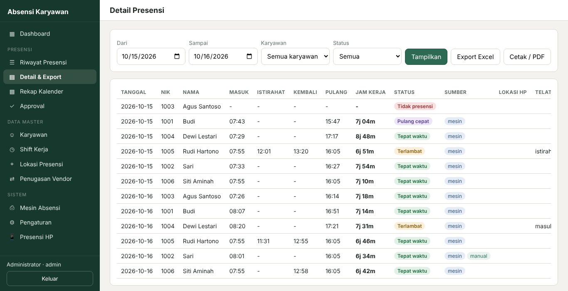Navigate to the Approval page

pyautogui.click(x=50, y=106)
